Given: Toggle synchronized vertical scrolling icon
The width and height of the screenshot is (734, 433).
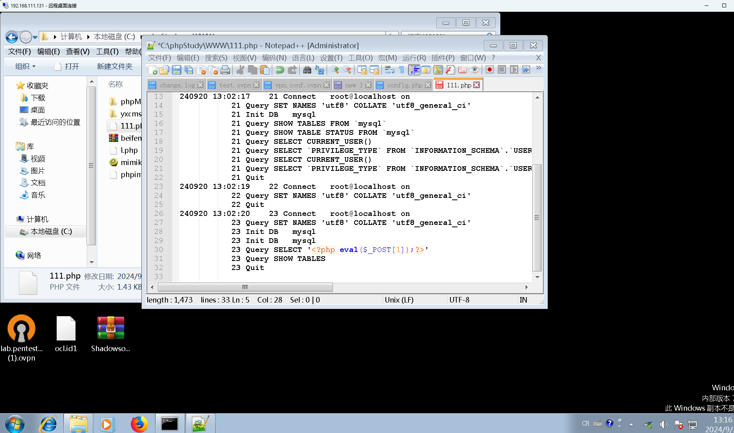Looking at the screenshot, I should [362, 70].
